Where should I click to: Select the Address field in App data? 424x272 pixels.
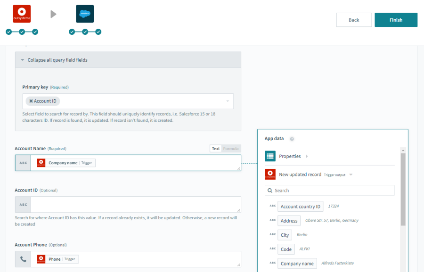click(289, 220)
